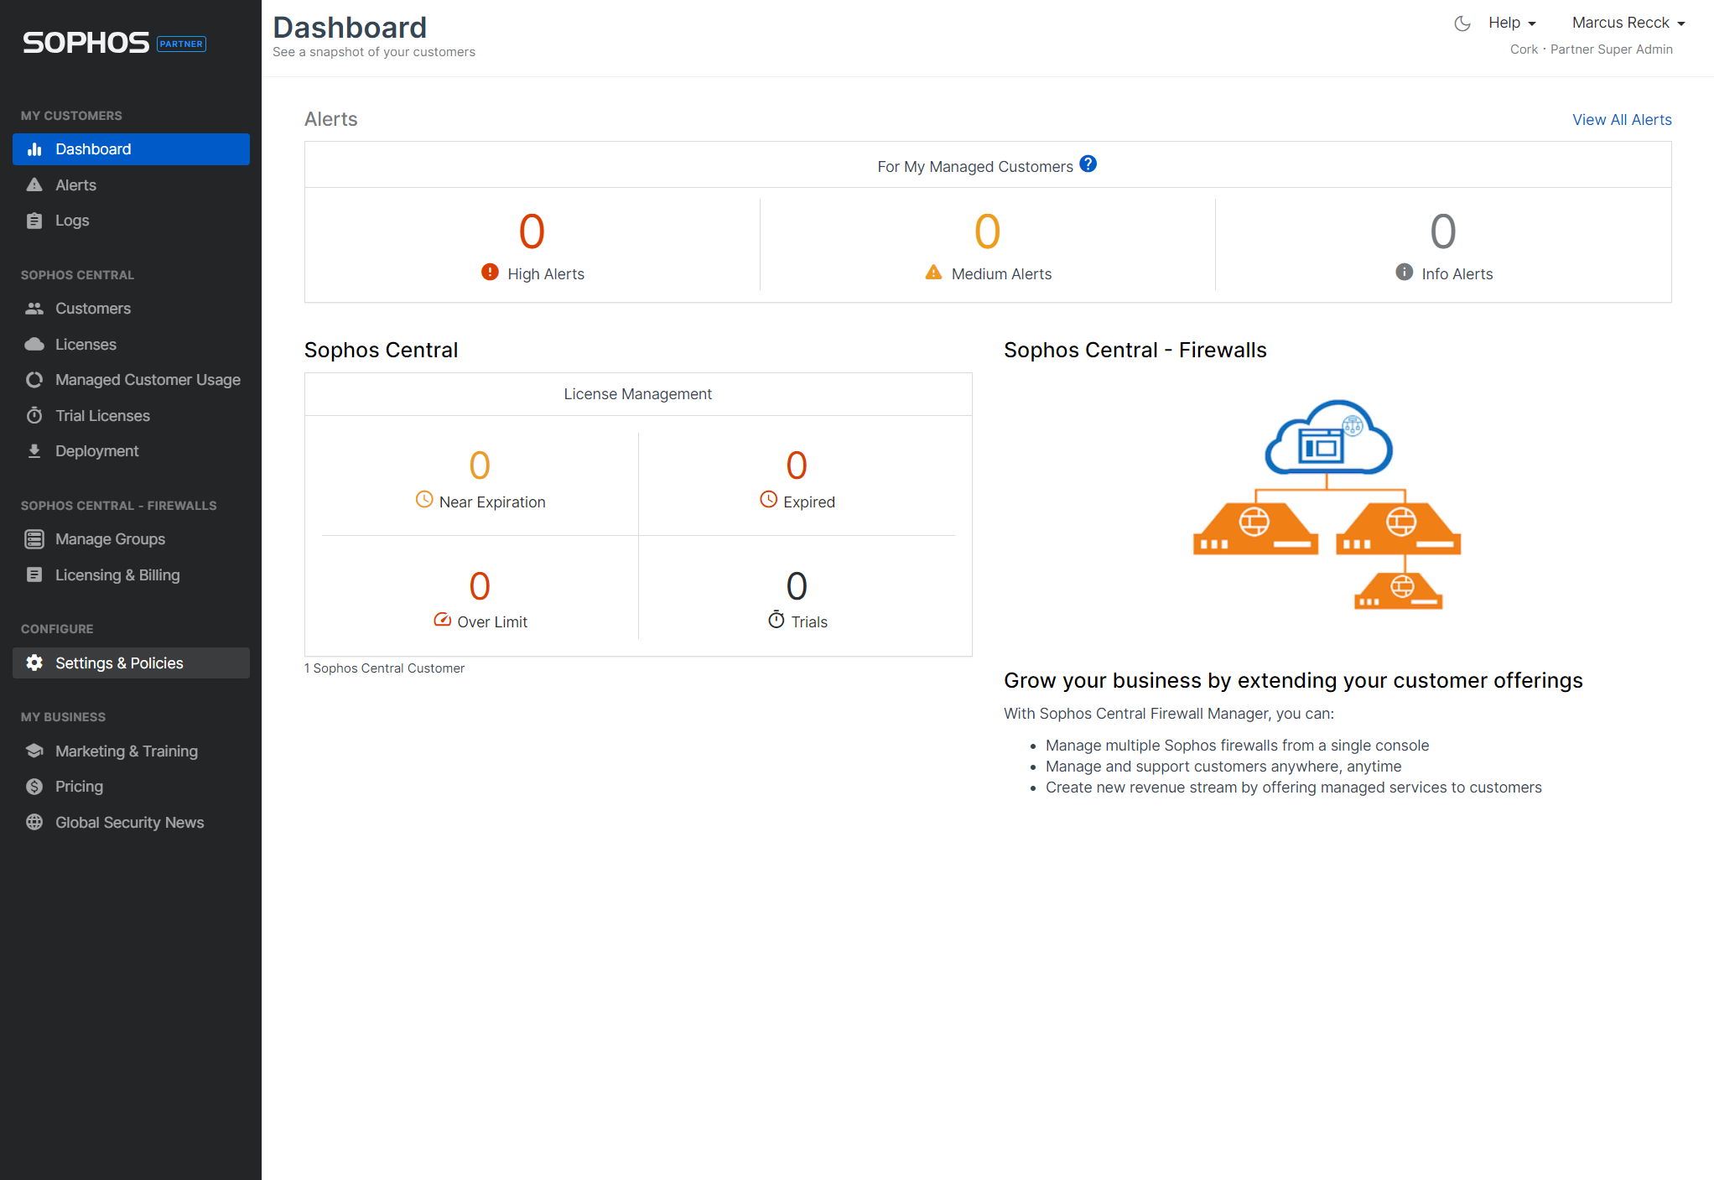Click the Global Security News globe icon
Screen dimensions: 1714x1180
pyautogui.click(x=34, y=823)
